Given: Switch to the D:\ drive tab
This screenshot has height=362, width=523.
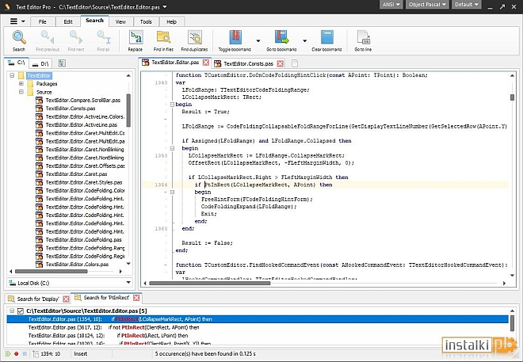Looking at the screenshot, I should [41, 63].
